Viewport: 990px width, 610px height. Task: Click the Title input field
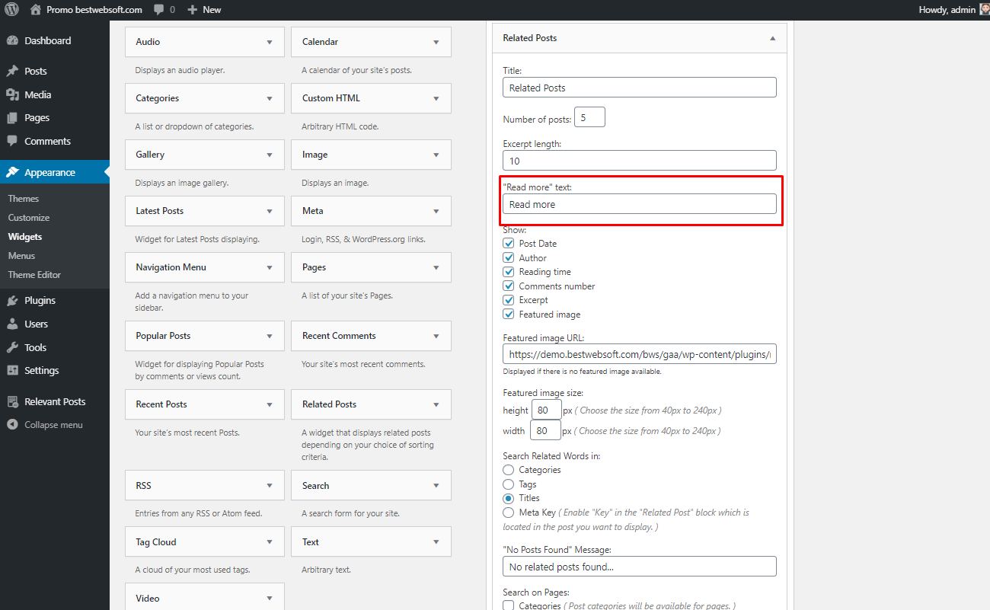[x=640, y=88]
